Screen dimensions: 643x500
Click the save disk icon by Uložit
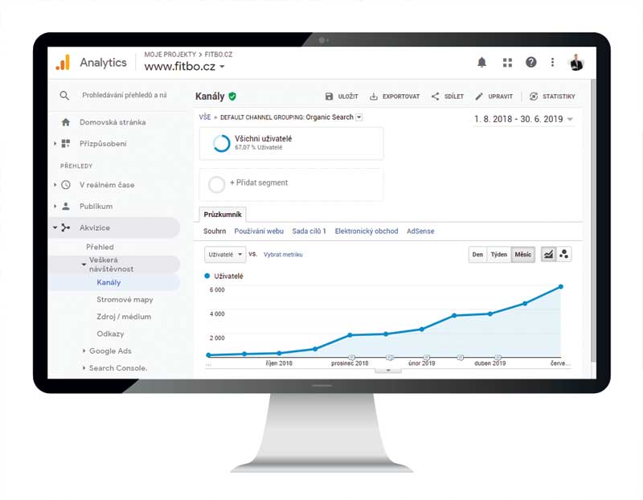pyautogui.click(x=329, y=96)
